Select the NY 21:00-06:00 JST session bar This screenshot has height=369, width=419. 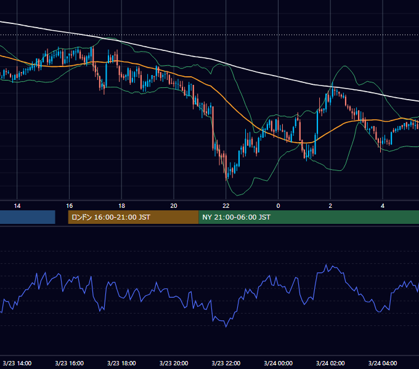click(309, 217)
